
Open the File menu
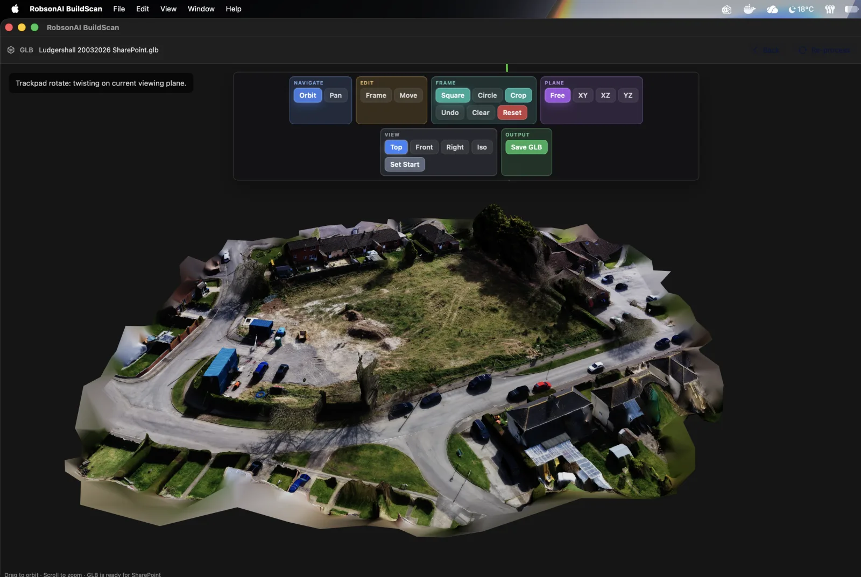[x=119, y=9]
